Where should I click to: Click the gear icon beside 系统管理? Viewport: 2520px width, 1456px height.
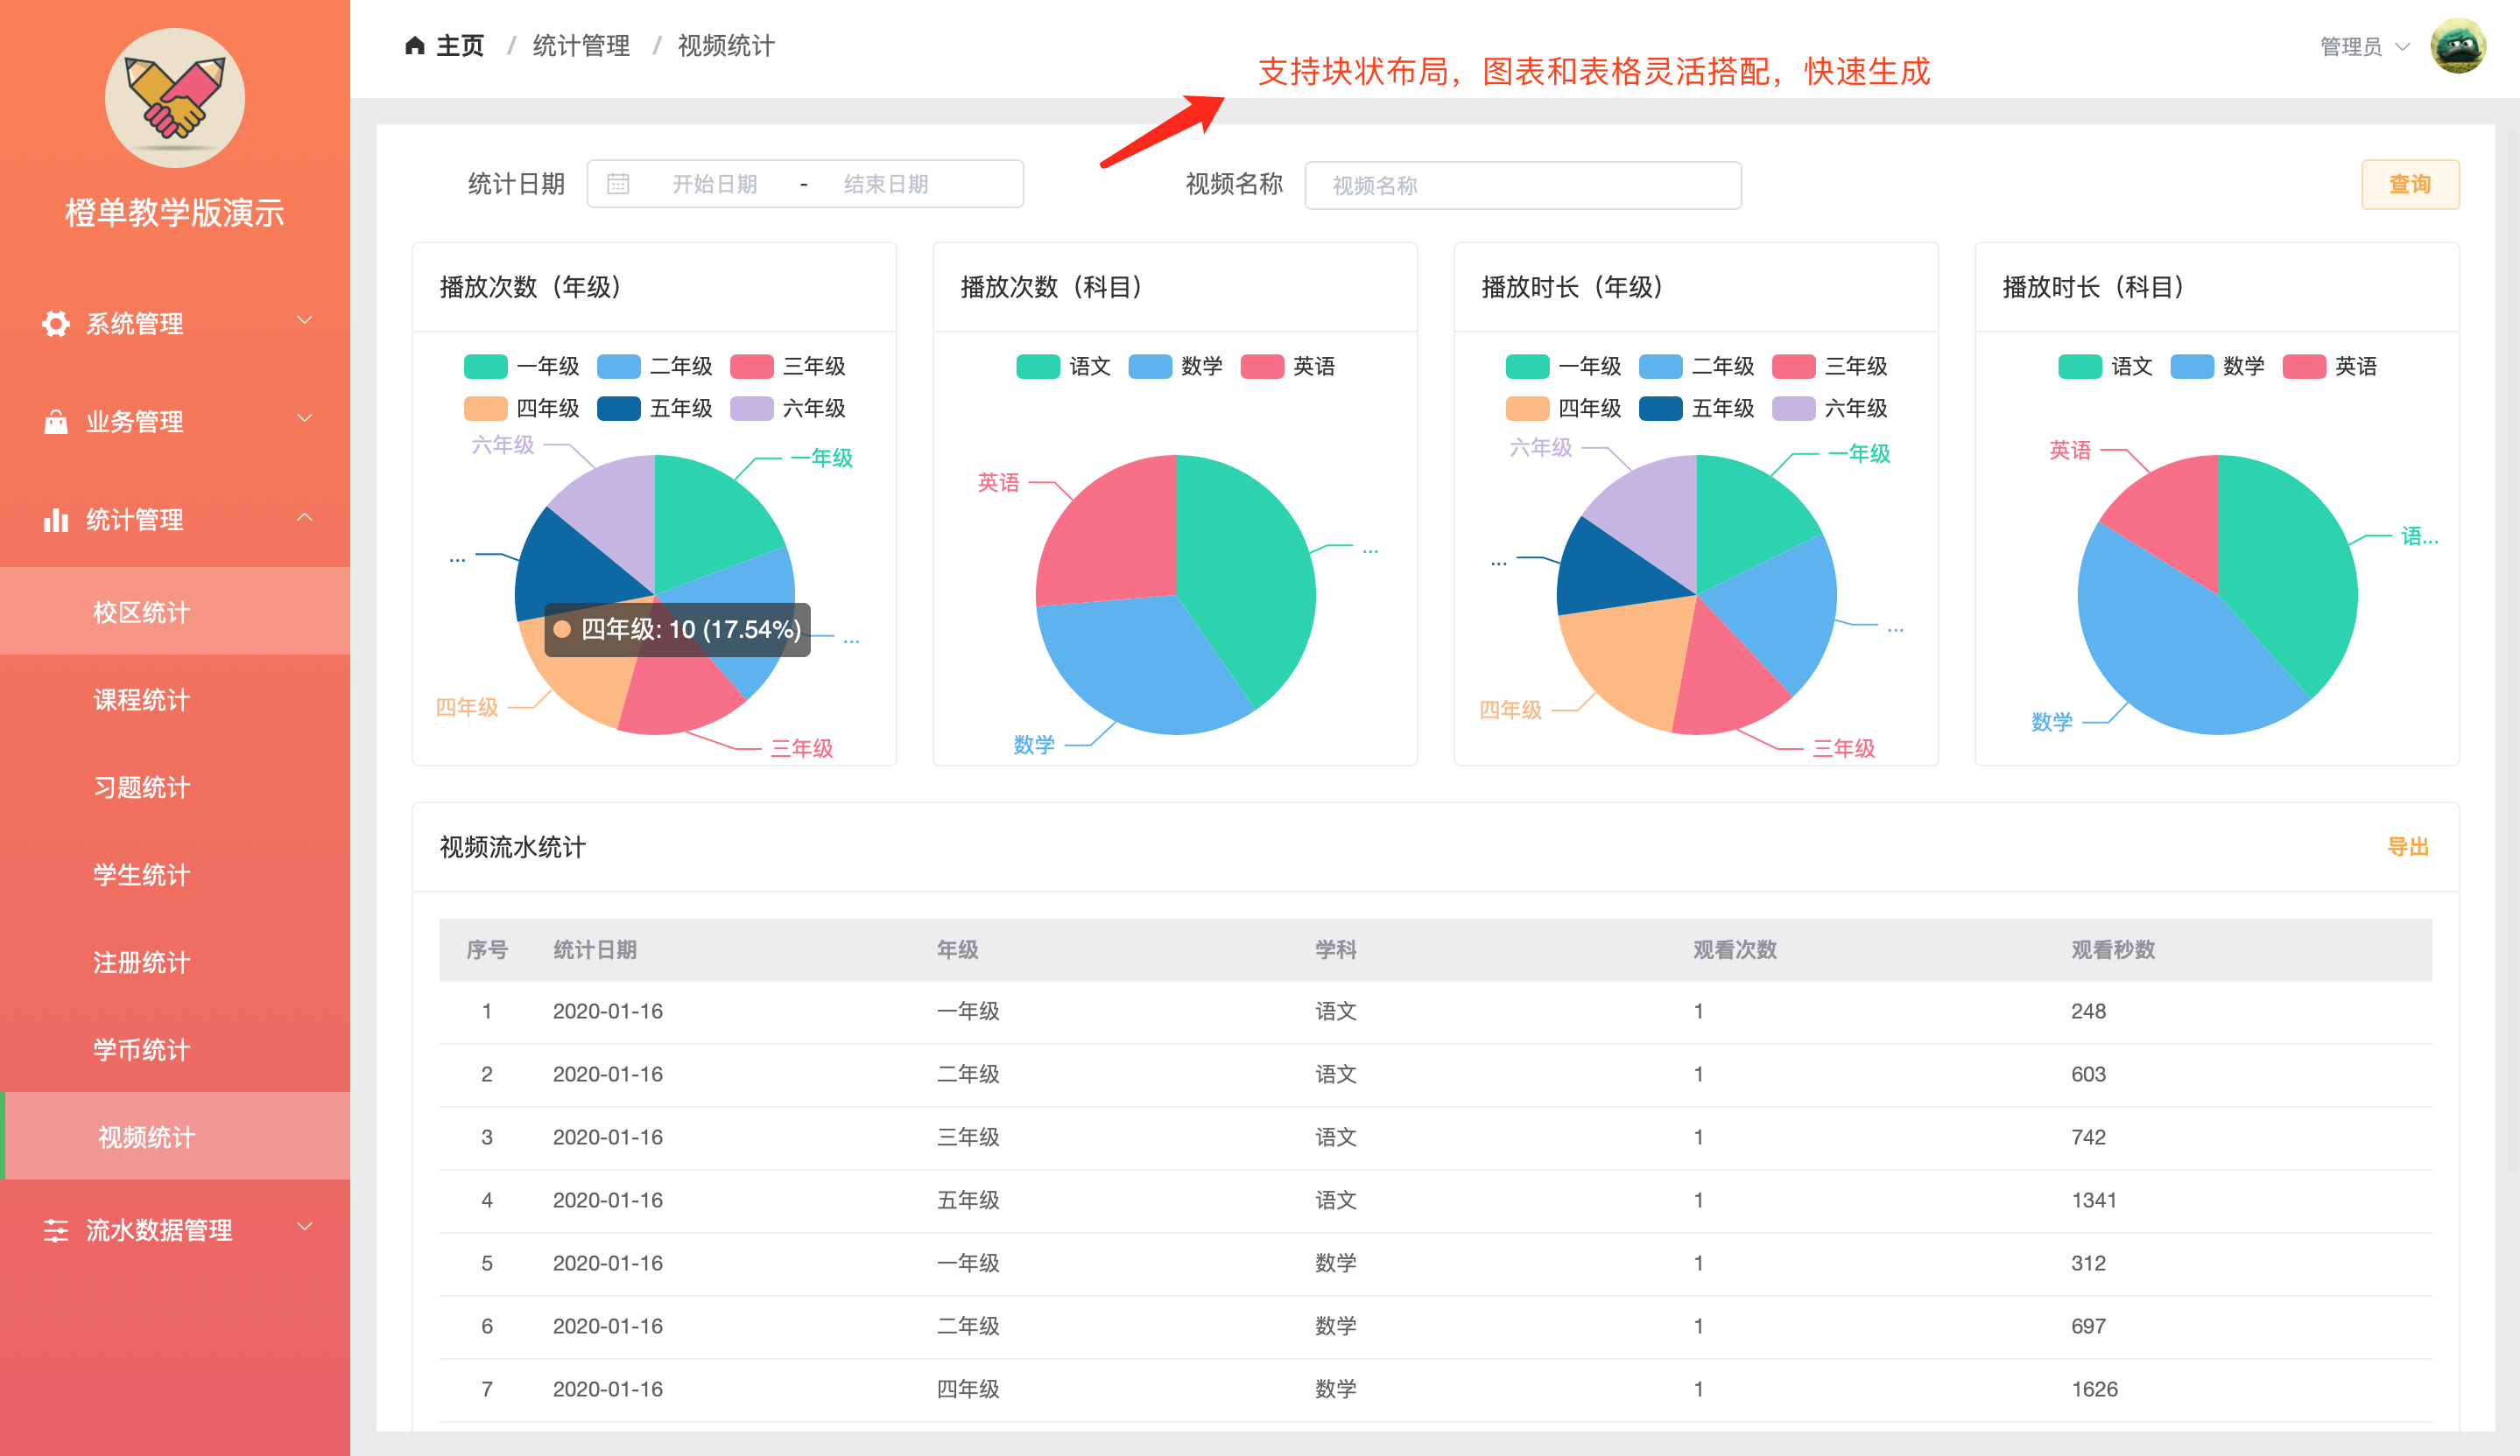[x=56, y=324]
